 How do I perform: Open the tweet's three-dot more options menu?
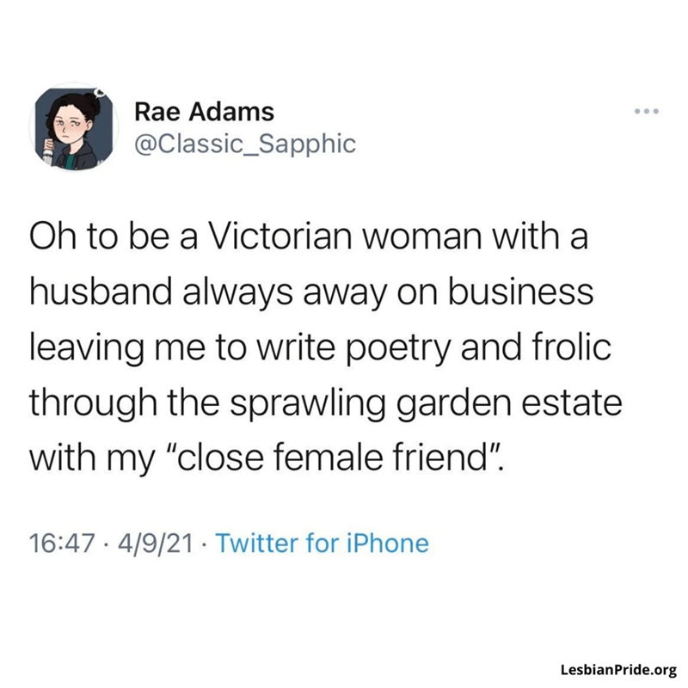coord(644,114)
